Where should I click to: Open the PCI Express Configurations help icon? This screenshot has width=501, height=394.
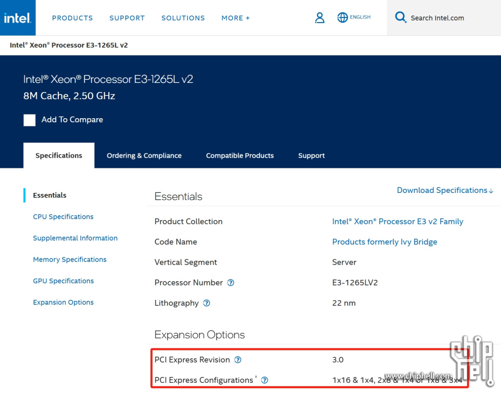tap(265, 380)
